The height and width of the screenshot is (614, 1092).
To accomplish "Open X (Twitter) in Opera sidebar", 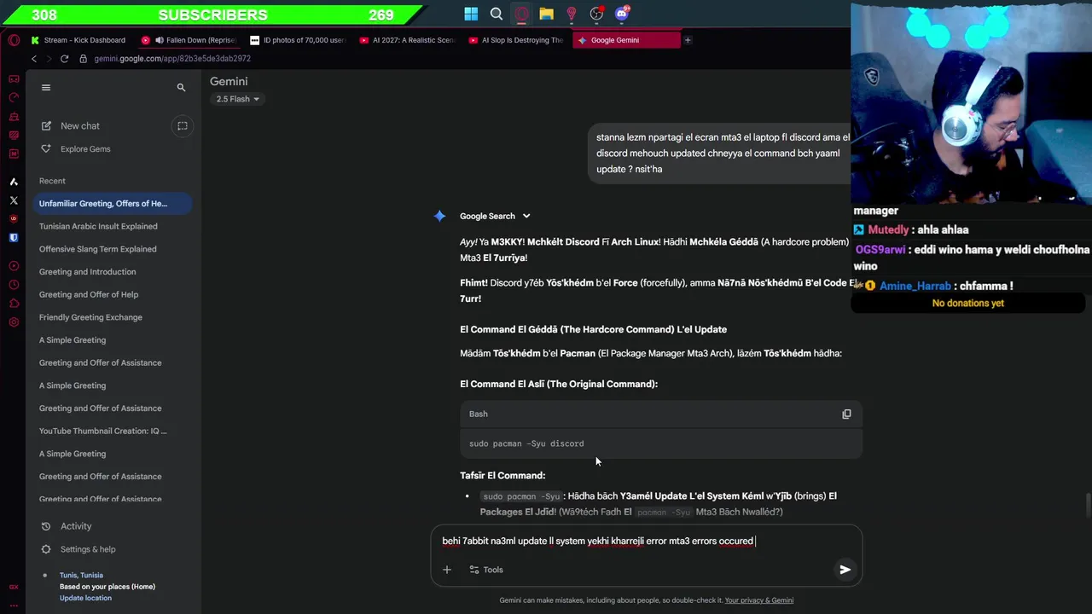I will pos(14,200).
